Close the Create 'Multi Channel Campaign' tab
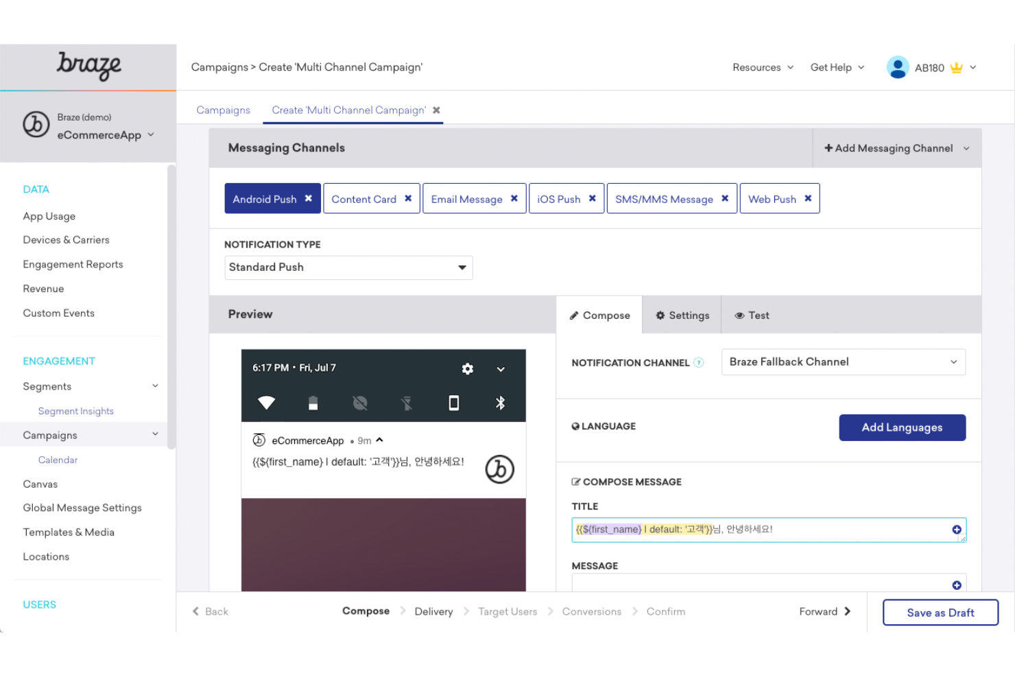 436,110
